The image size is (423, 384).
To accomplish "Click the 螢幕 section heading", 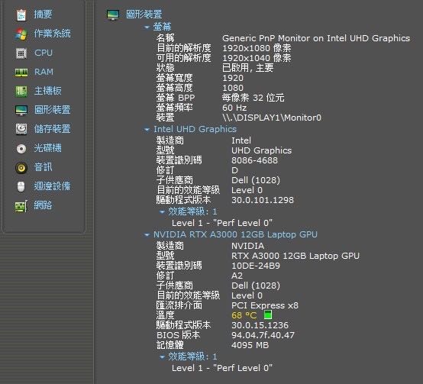I will pos(163,27).
